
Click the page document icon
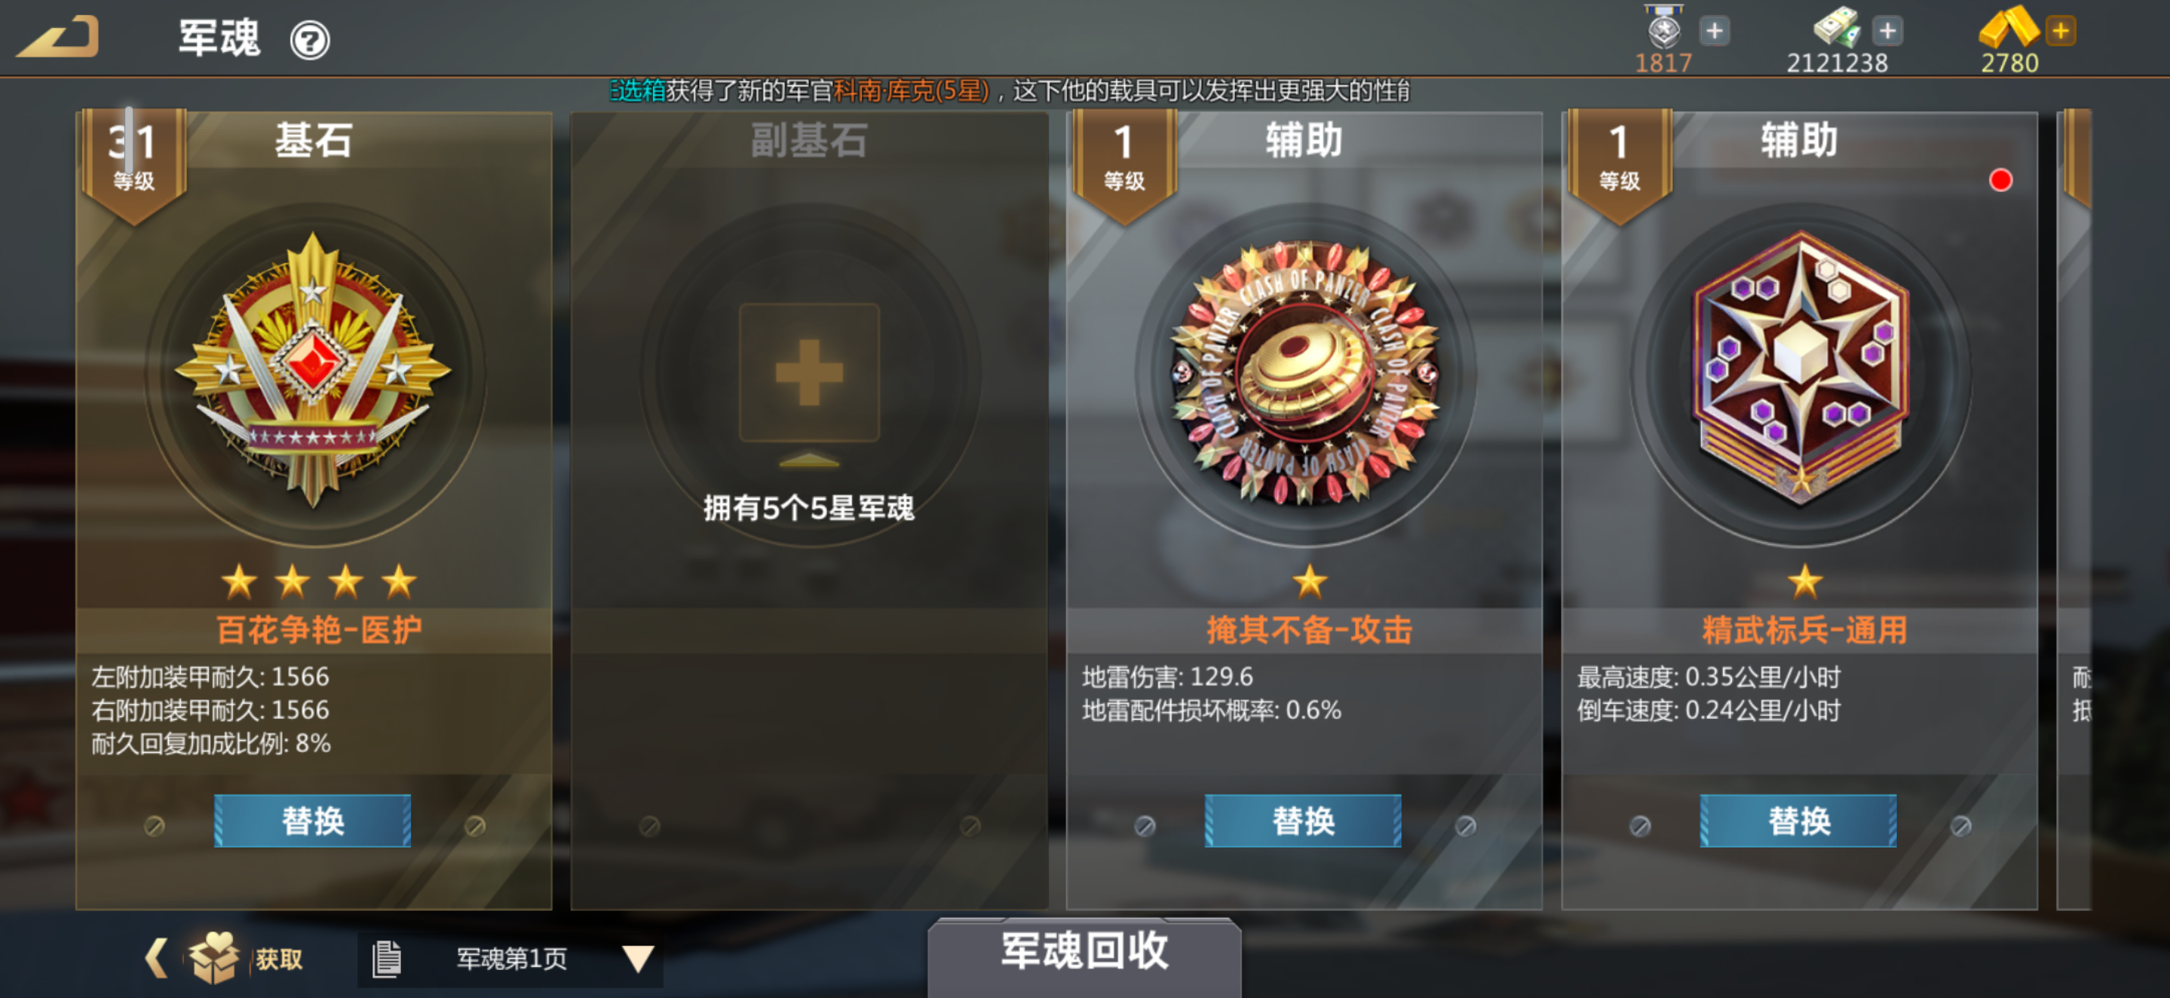coord(387,959)
